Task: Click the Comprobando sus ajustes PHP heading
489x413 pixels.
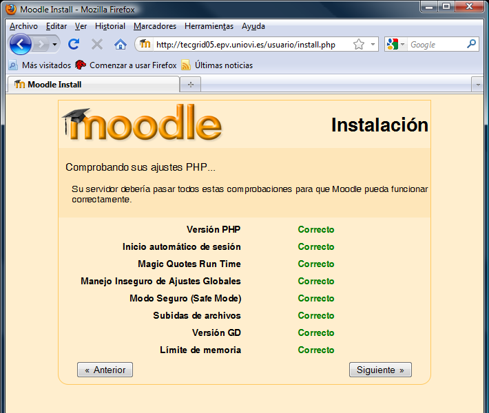Action: pos(141,167)
